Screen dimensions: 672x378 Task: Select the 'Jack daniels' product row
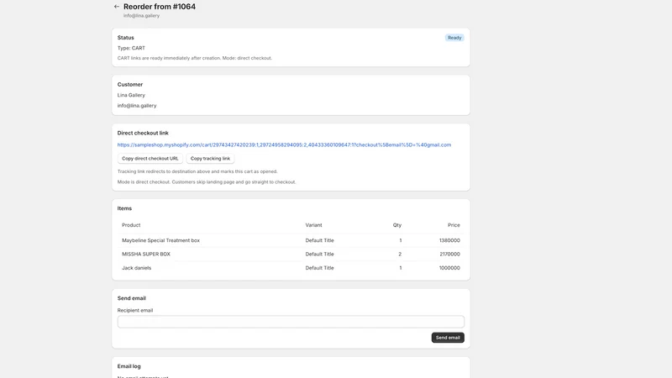tap(291, 268)
